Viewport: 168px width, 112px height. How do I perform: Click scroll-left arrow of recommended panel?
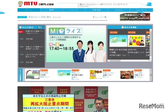point(109,61)
